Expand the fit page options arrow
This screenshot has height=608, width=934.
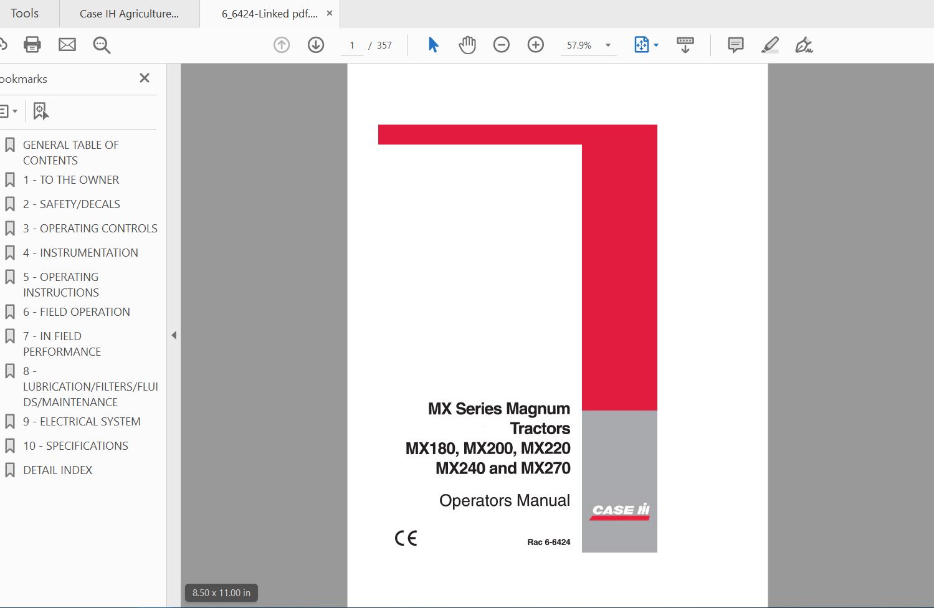(x=656, y=45)
